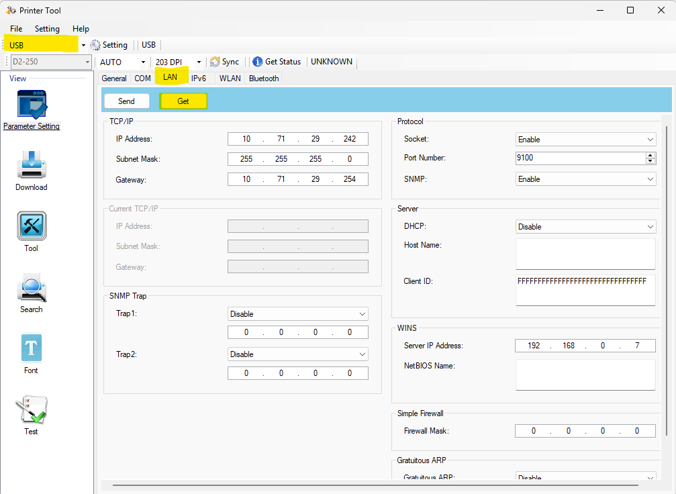The image size is (676, 494).
Task: Increase Port Number with up arrow
Action: tap(650, 156)
